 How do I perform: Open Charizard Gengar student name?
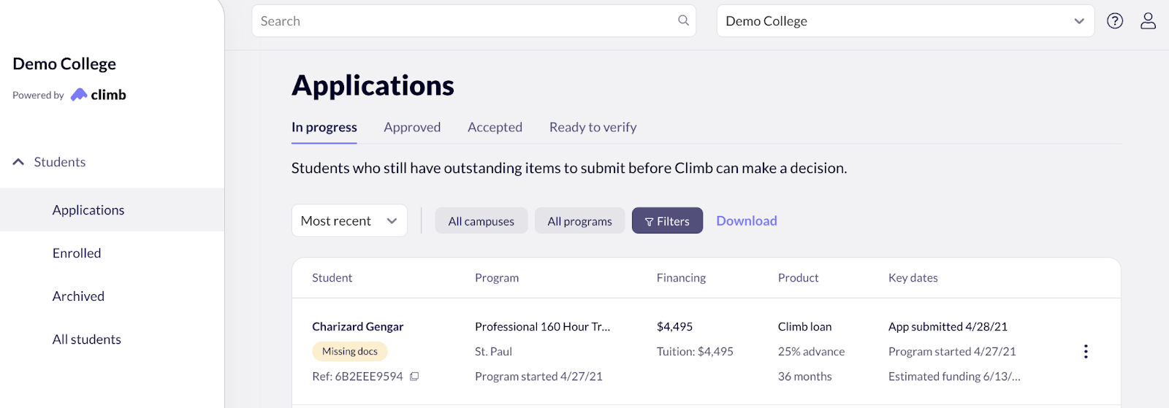coord(357,326)
